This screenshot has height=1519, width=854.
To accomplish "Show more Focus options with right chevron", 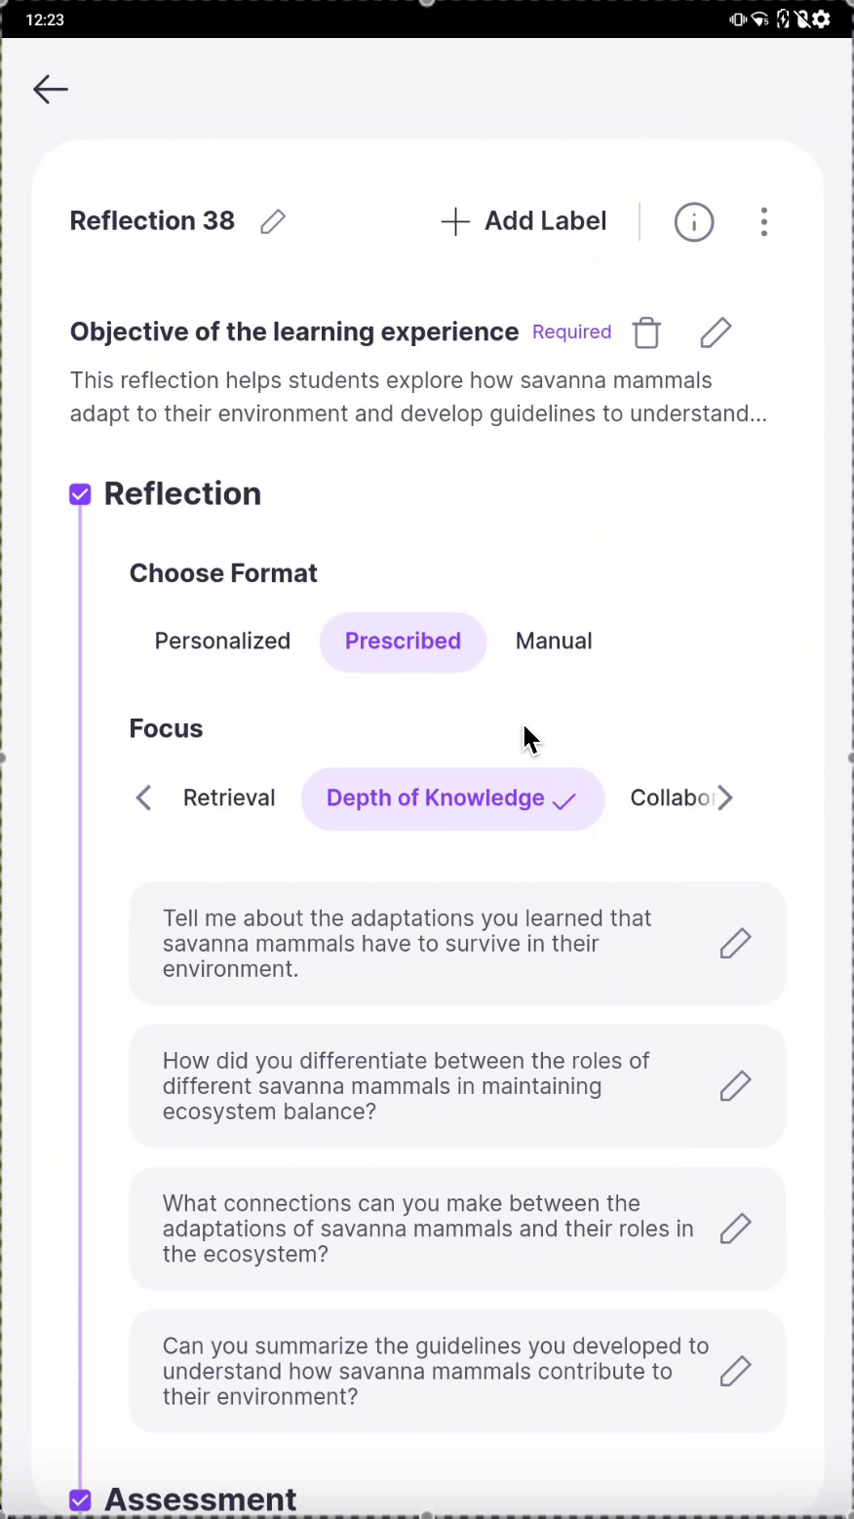I will point(724,798).
